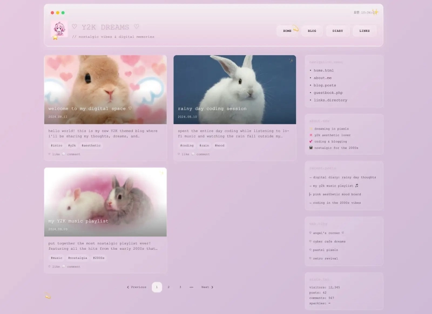The width and height of the screenshot is (432, 314).
Task: Click the anime avatar logo icon
Action: 59,29
